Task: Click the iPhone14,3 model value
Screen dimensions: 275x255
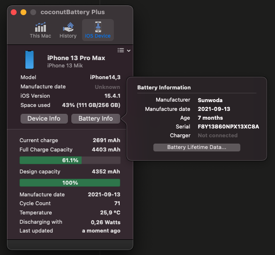Action: coord(105,77)
